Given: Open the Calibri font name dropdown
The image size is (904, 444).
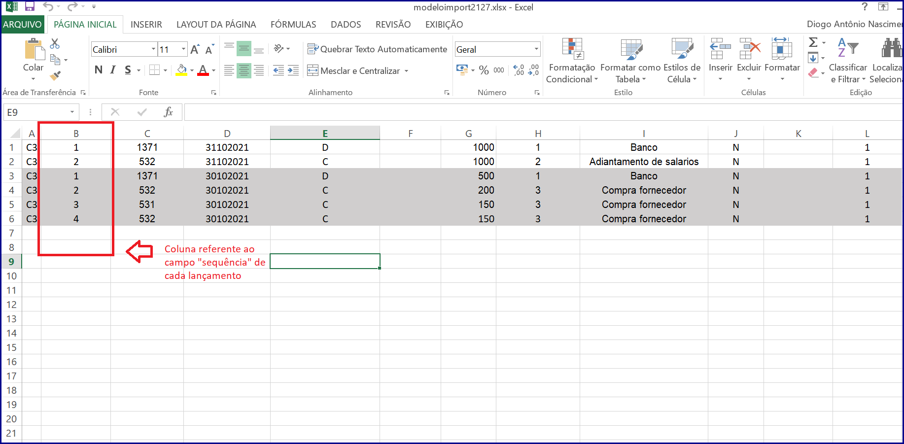Looking at the screenshot, I should (x=153, y=49).
